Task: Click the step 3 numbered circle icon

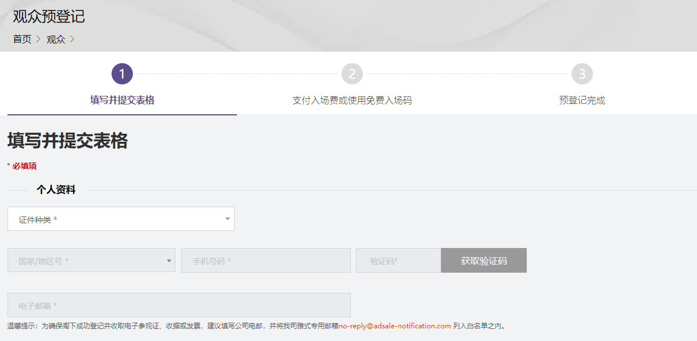Action: pos(583,73)
